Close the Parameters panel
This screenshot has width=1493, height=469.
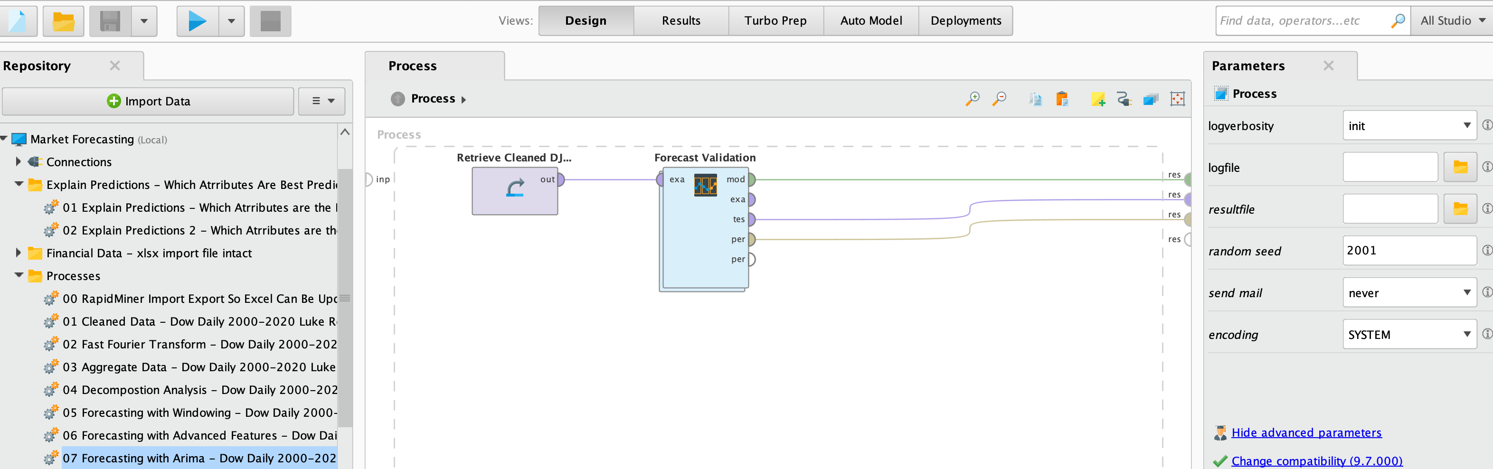point(1328,66)
